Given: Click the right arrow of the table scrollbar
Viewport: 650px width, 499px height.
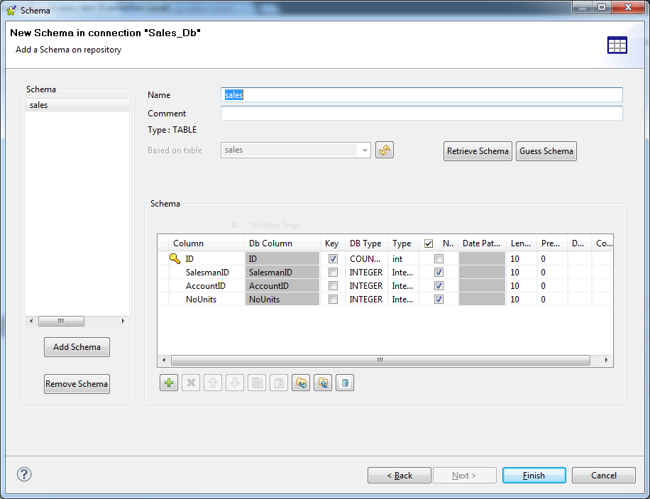Looking at the screenshot, I should click(x=606, y=360).
